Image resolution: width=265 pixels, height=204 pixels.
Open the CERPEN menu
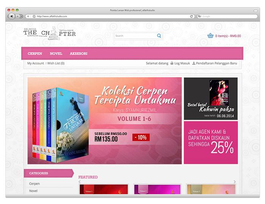point(35,53)
